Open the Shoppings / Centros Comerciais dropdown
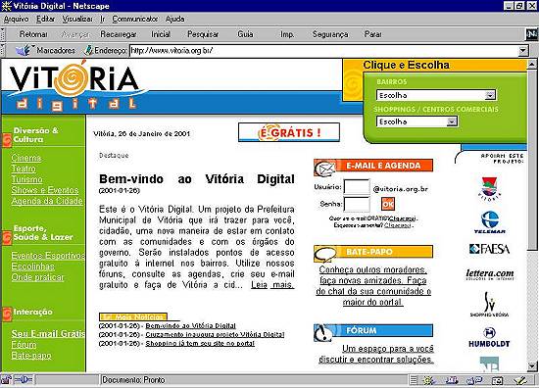Viewport: 539px width, 388px height. [x=416, y=121]
